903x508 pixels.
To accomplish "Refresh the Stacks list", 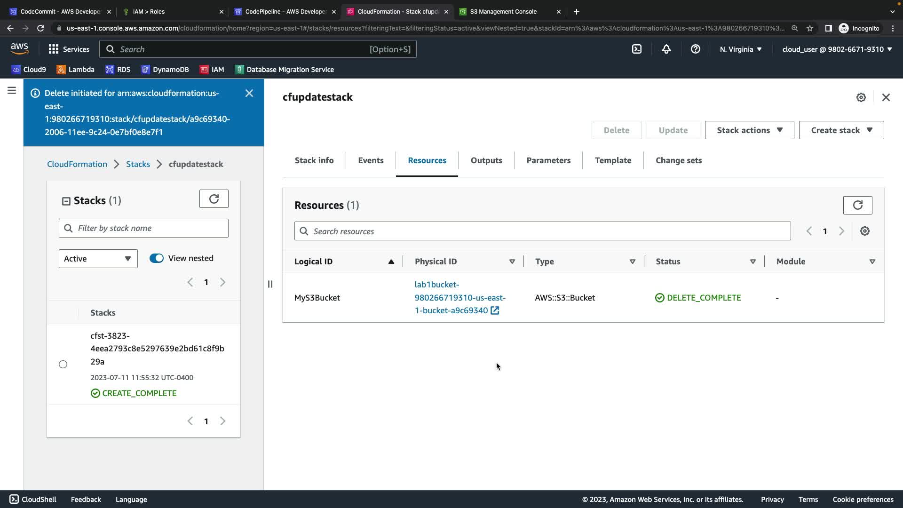I will coord(214,199).
